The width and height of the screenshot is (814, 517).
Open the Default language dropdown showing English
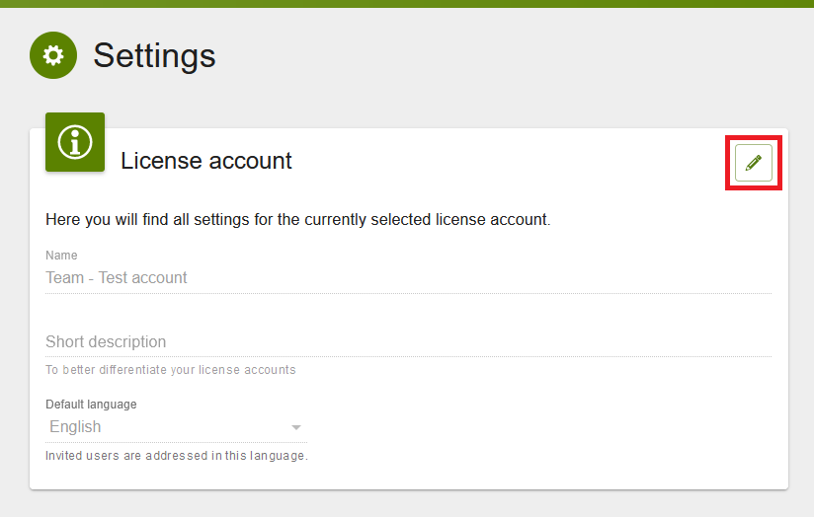176,427
